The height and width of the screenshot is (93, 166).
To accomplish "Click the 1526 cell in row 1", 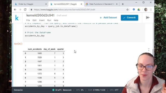I will point(39,57).
